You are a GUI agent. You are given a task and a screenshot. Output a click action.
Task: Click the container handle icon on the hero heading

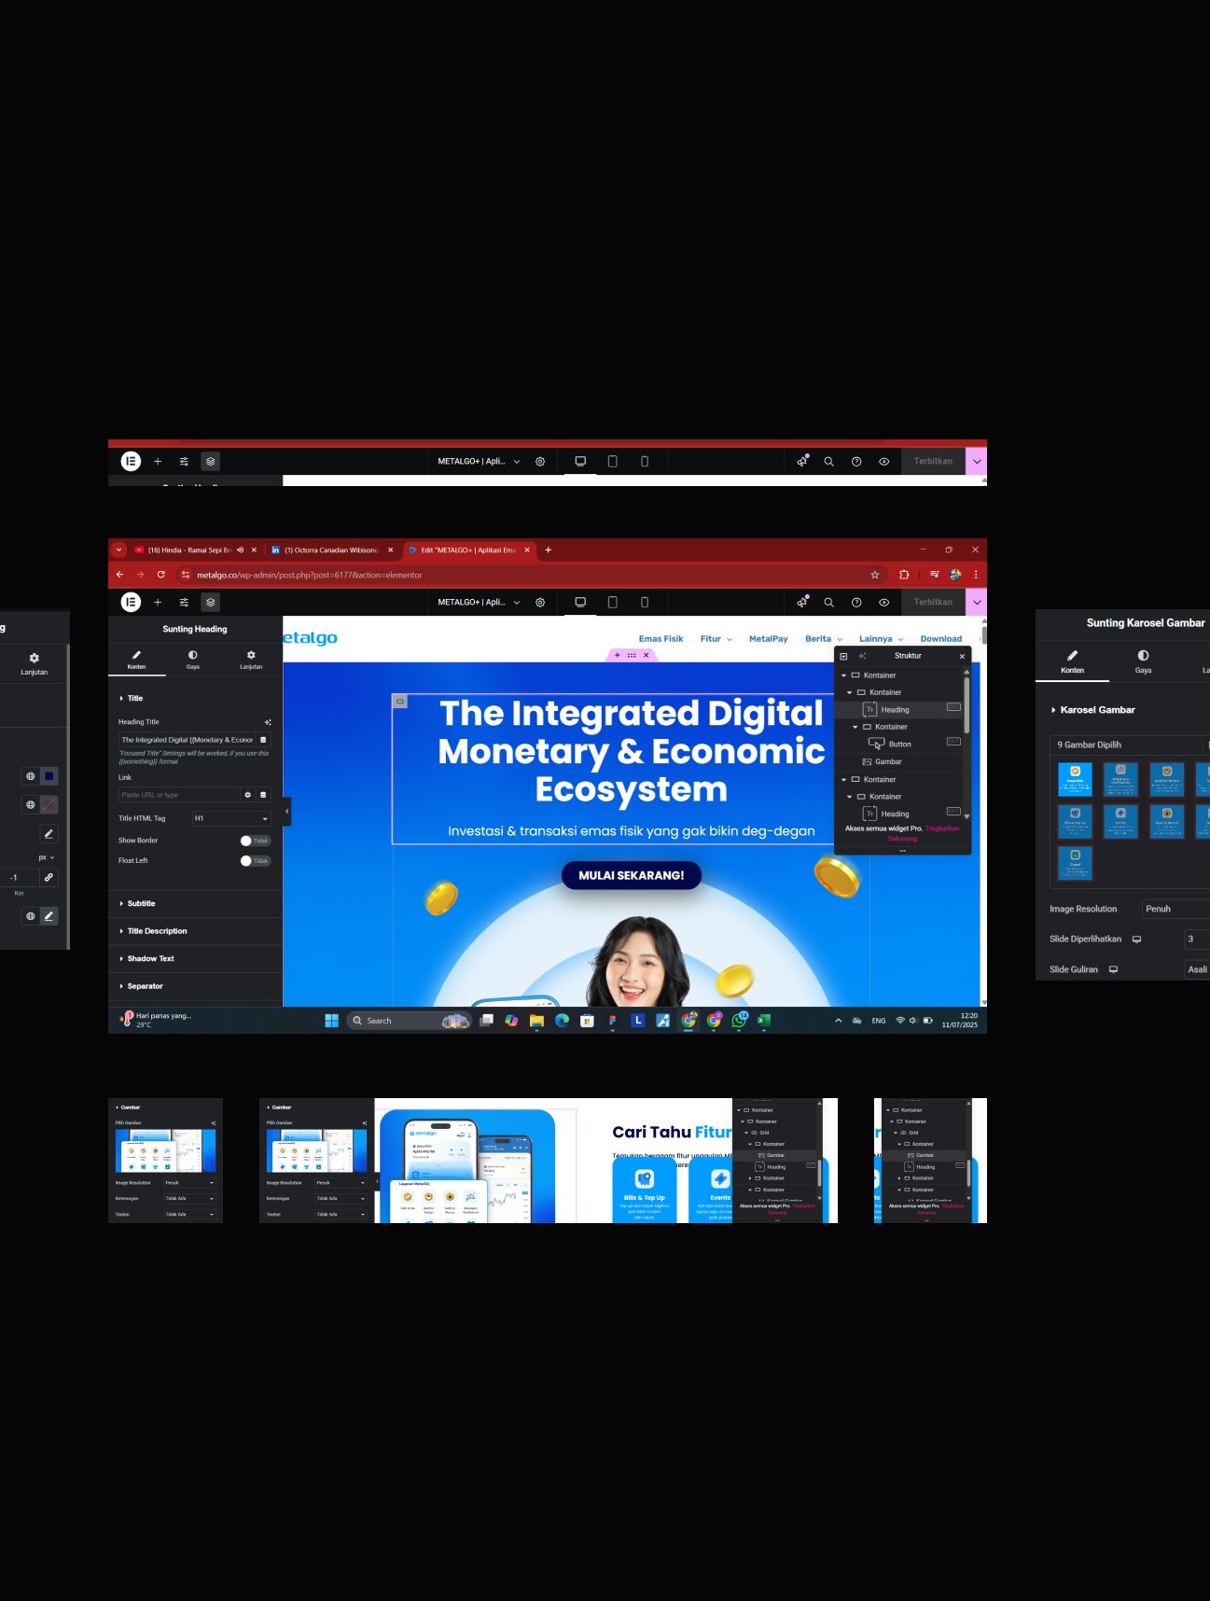point(400,701)
